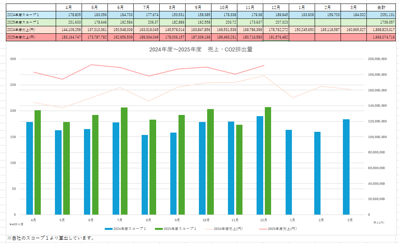Click the cell containing 160,965,327
Viewport: 399px width, 244px height.
pos(353,29)
